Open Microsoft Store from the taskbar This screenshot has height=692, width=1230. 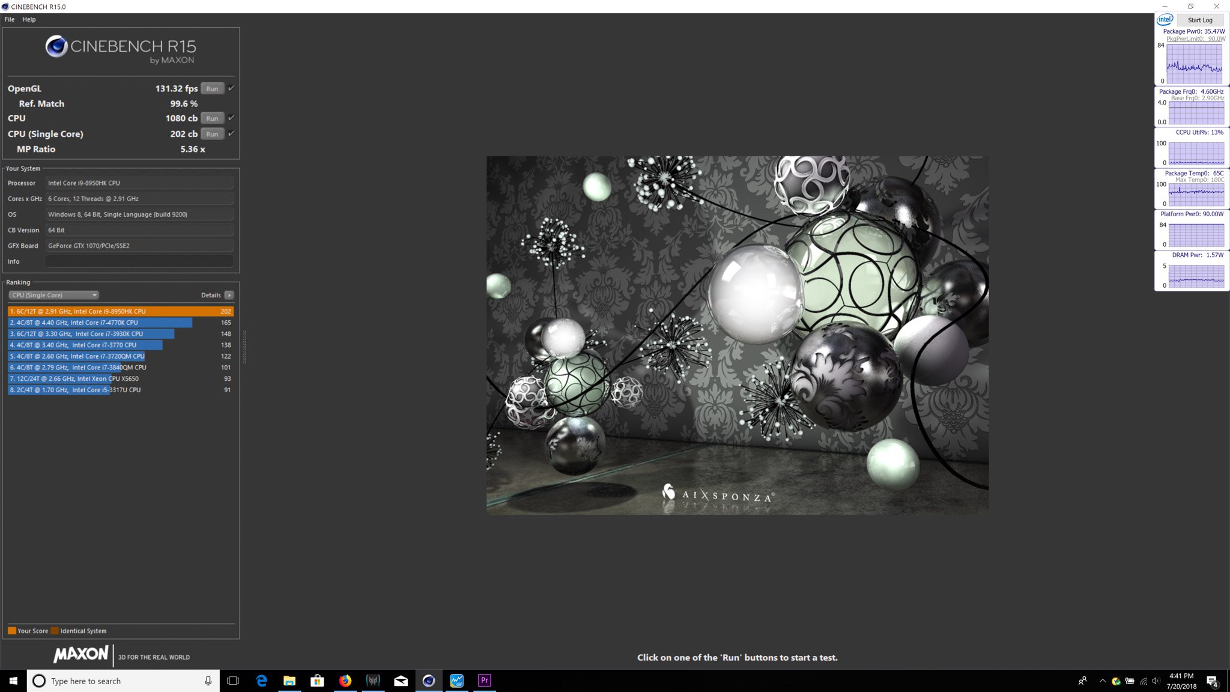coord(317,681)
